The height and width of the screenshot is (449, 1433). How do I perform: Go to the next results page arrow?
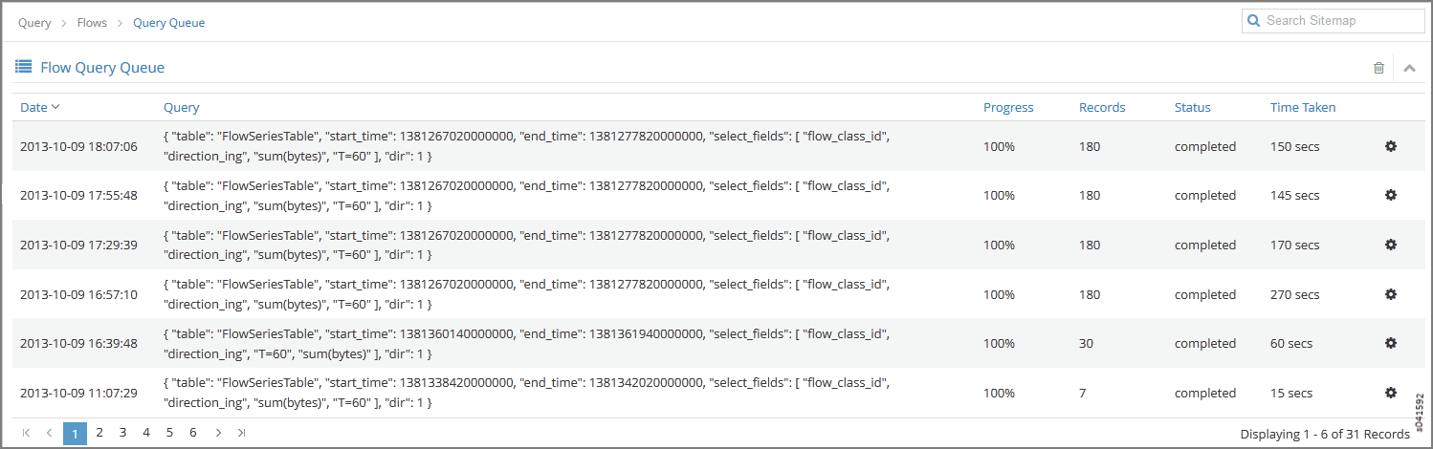pyautogui.click(x=218, y=433)
